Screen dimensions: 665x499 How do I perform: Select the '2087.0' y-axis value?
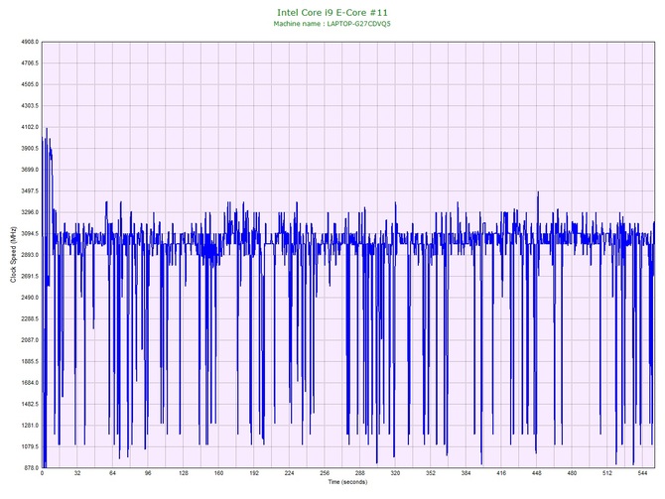(x=30, y=340)
